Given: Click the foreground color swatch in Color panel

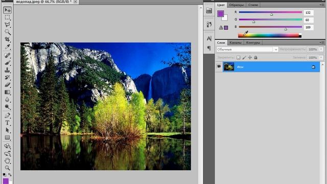Looking at the screenshot, I should tap(220, 14).
